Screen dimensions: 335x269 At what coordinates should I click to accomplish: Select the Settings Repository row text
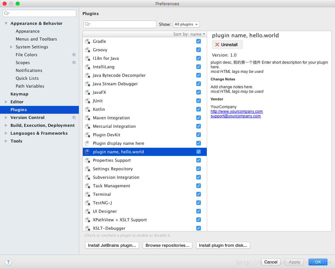113,169
